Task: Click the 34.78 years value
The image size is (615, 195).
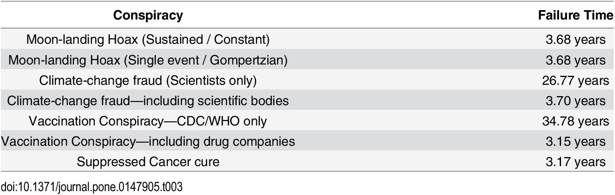Action: tap(575, 121)
